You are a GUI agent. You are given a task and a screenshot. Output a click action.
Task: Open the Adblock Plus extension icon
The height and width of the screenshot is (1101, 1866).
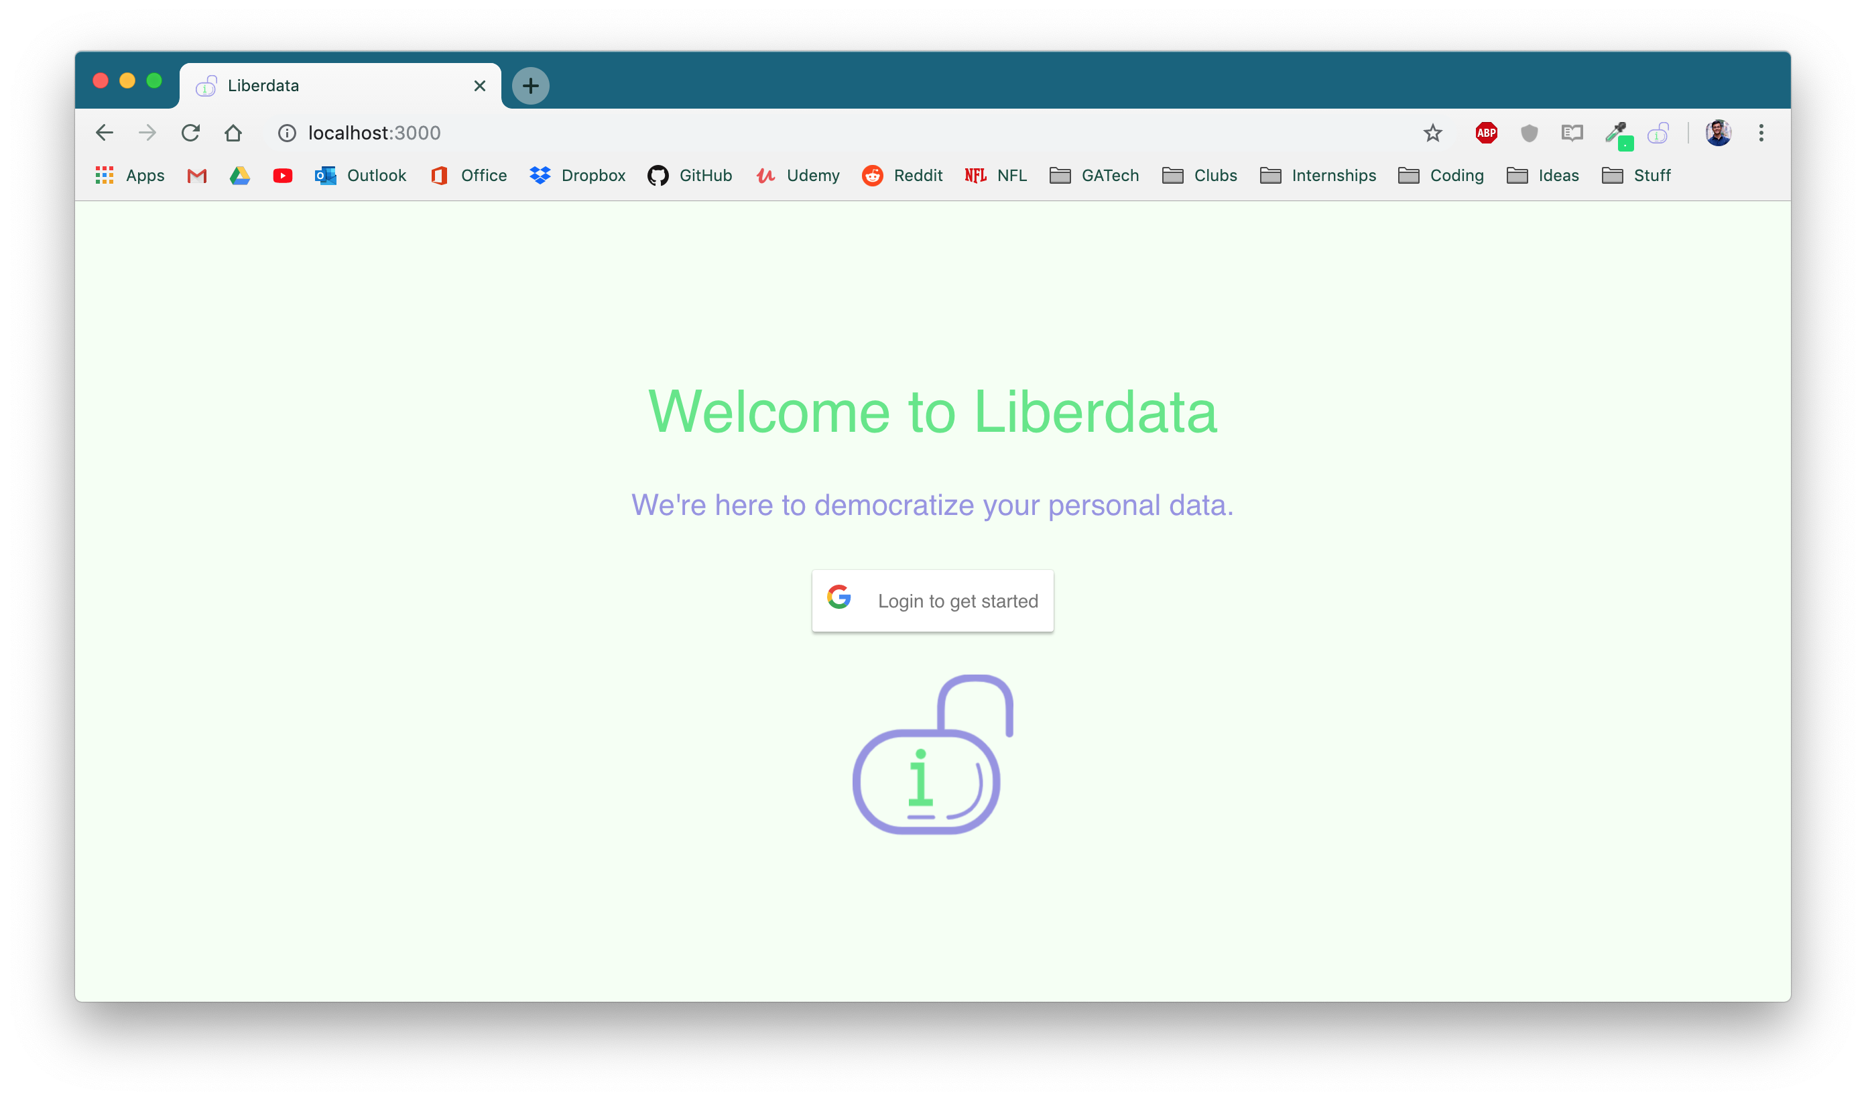[x=1486, y=133]
